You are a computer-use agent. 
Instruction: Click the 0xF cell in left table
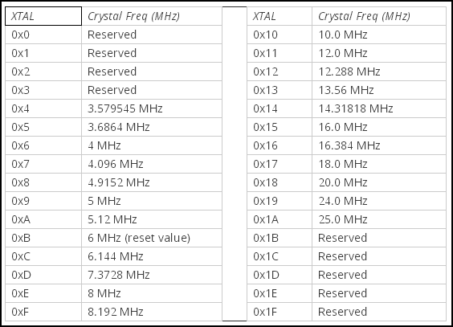click(43, 312)
